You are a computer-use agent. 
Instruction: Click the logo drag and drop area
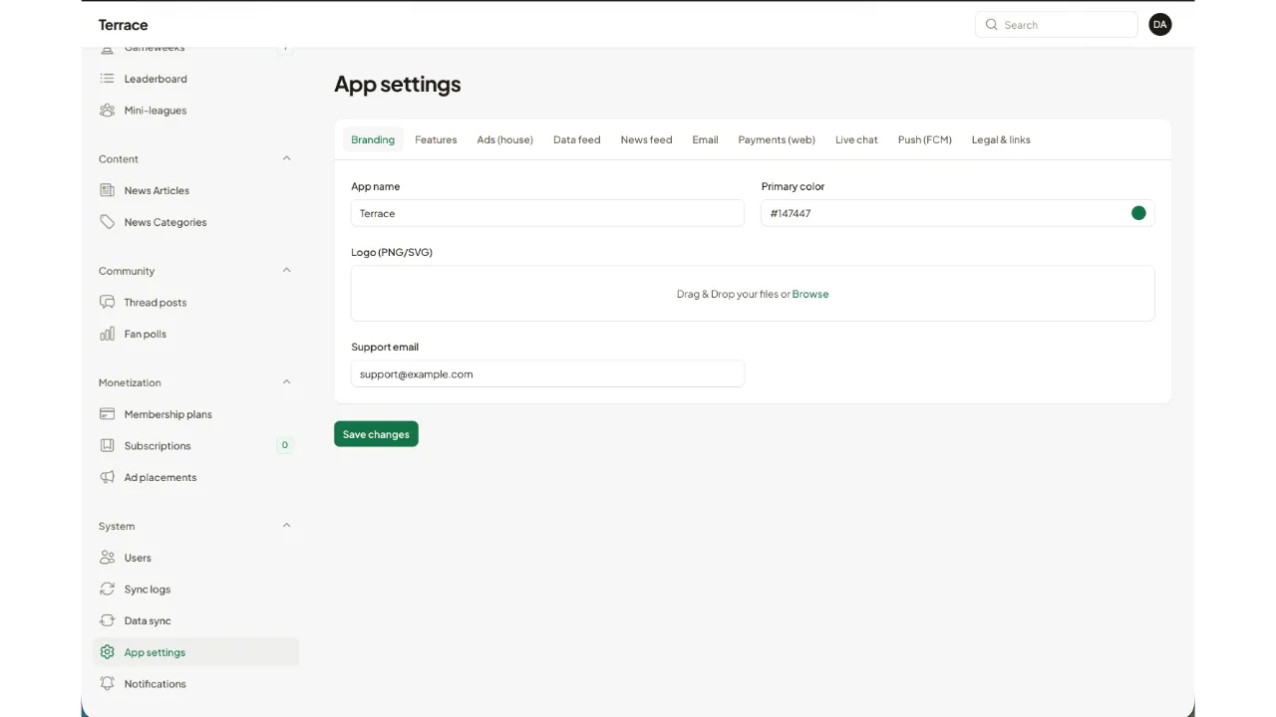coord(753,294)
